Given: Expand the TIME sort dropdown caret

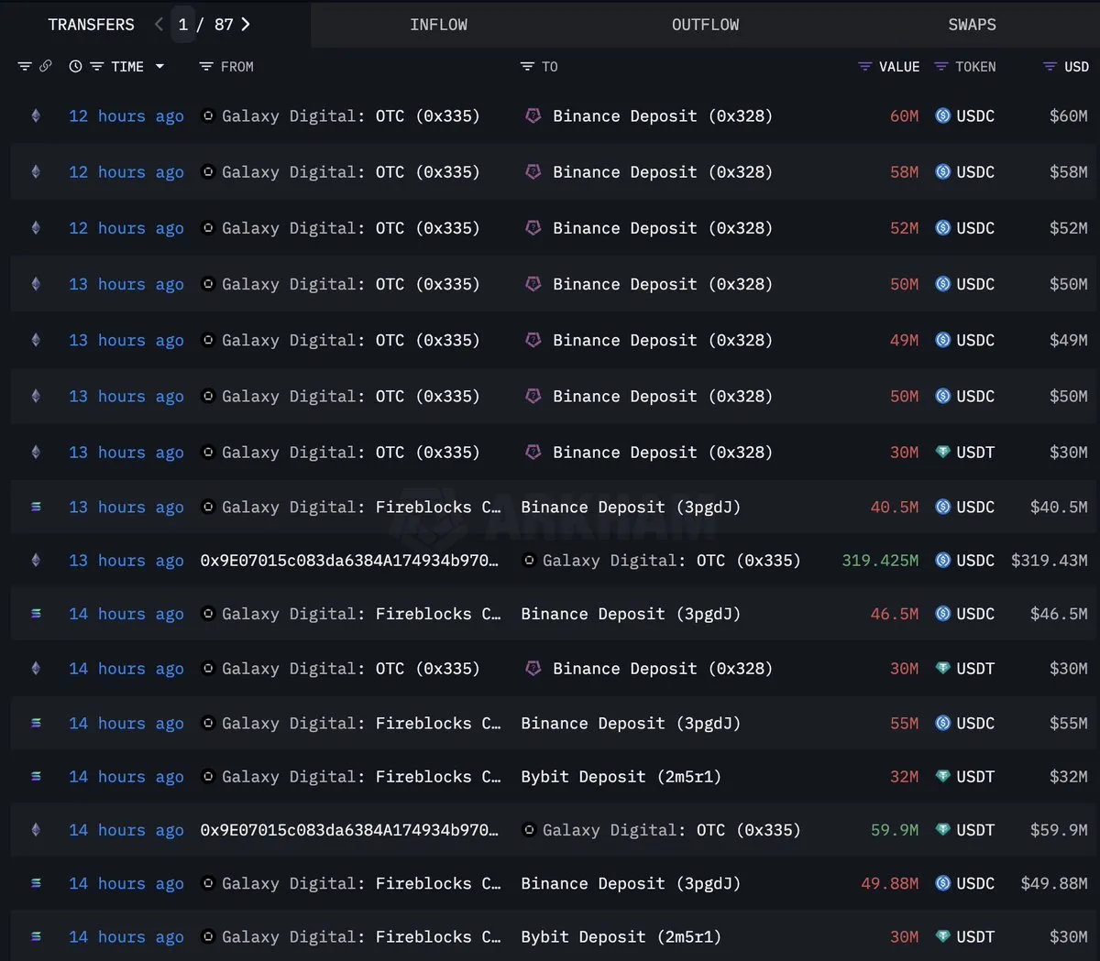Looking at the screenshot, I should (159, 66).
